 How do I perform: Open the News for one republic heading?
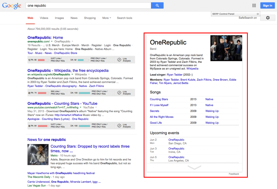[47, 139]
